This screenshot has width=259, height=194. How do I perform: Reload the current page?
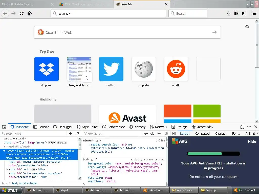(x=22, y=13)
